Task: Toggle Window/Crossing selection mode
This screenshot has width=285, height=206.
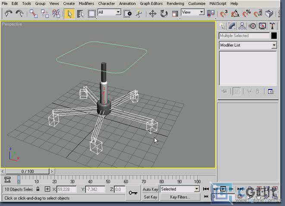Action: 128,14
